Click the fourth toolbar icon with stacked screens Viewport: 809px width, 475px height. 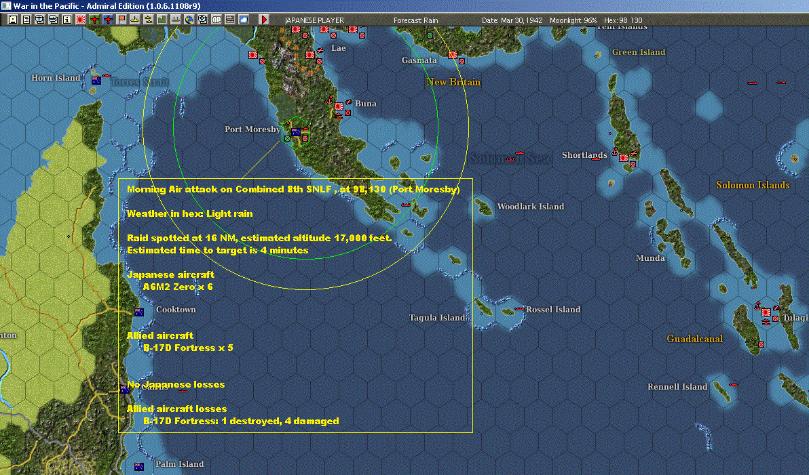coord(53,20)
